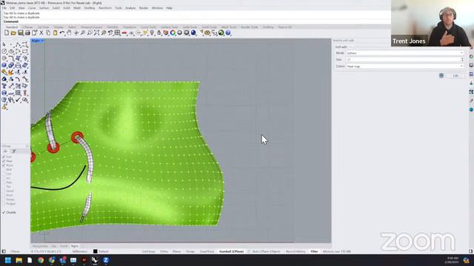Click the Windows Start button

pos(8,260)
